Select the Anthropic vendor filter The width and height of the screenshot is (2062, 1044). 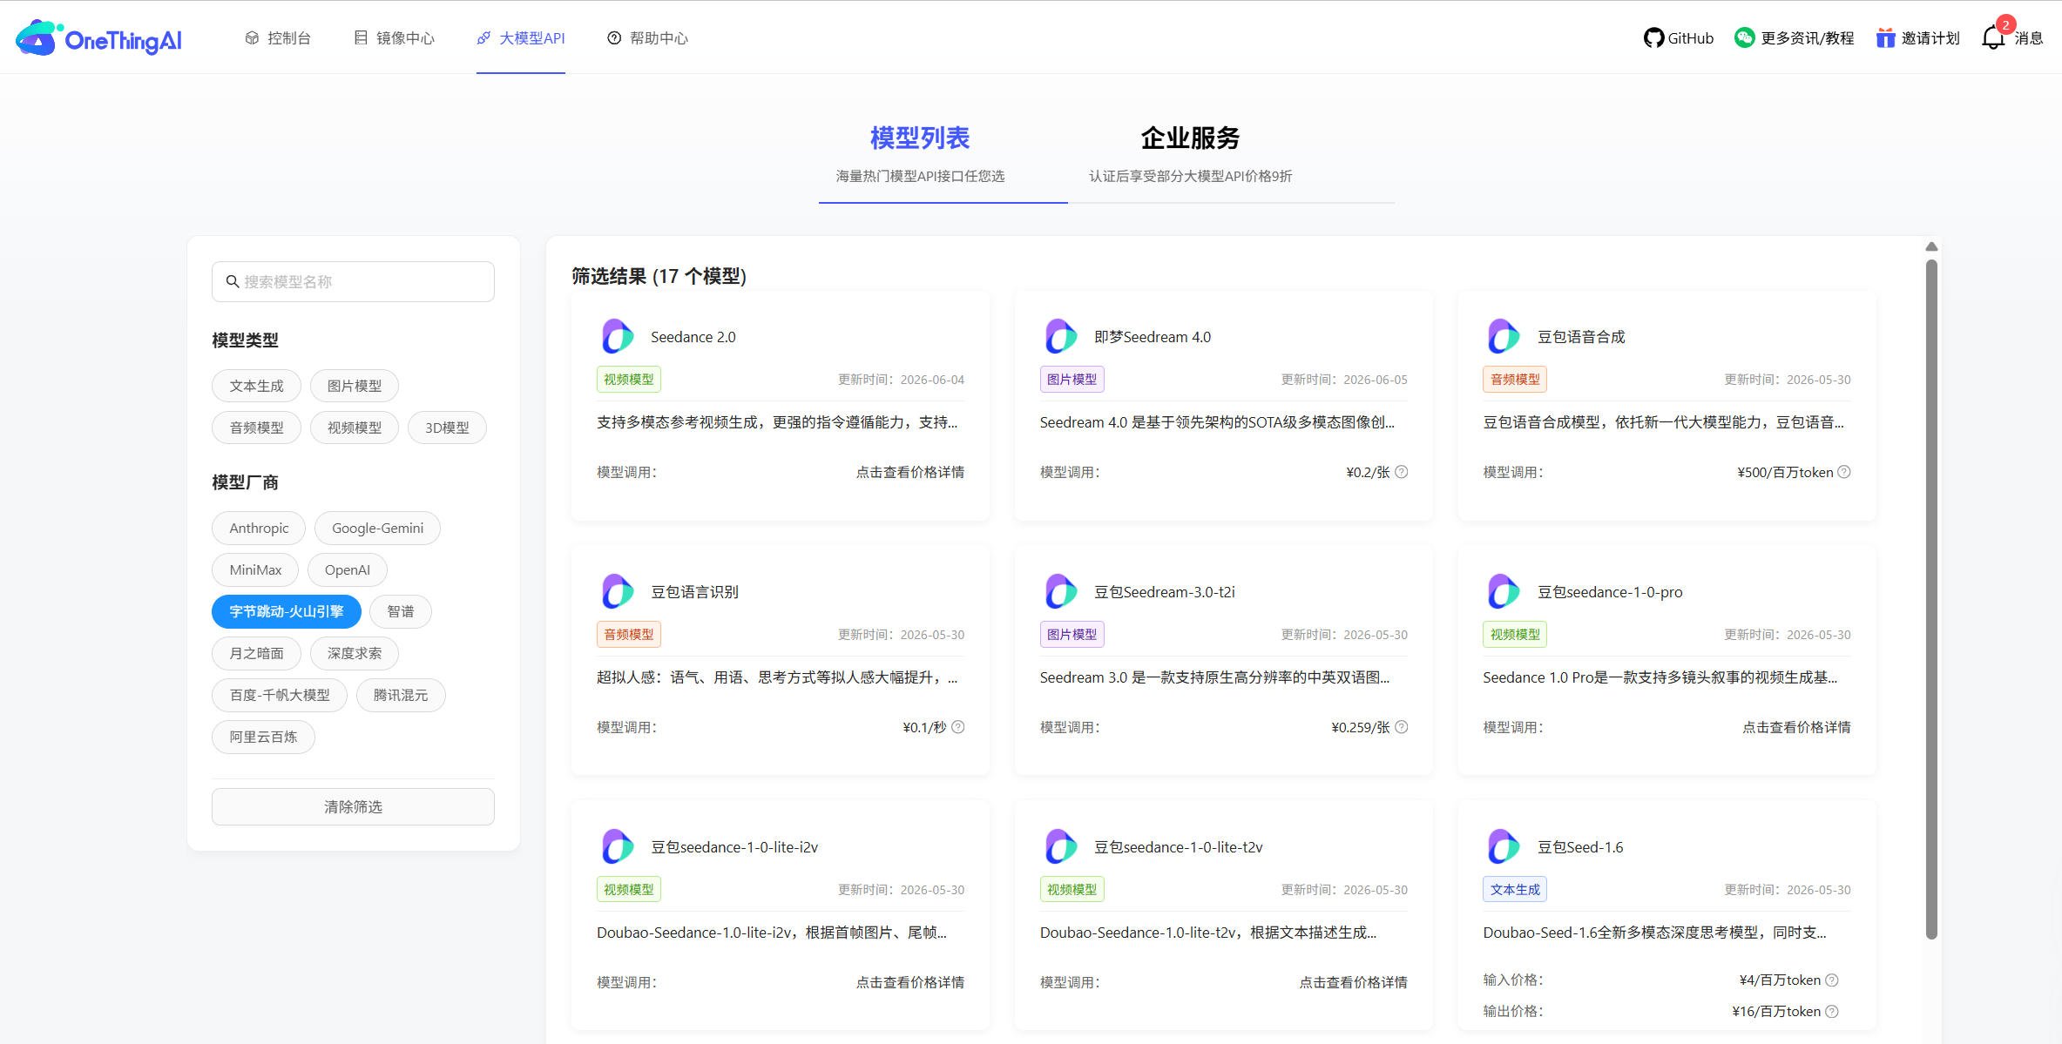259,528
